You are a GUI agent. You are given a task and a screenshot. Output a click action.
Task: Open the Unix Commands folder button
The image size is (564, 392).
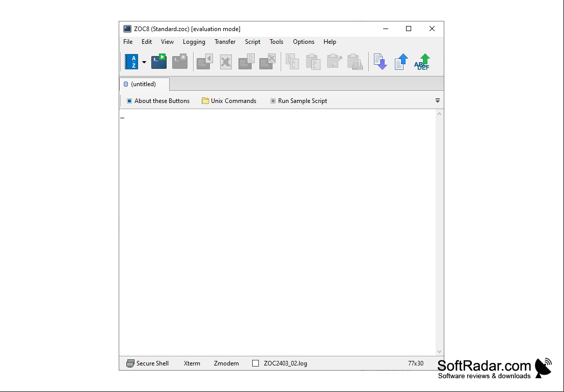pyautogui.click(x=229, y=101)
